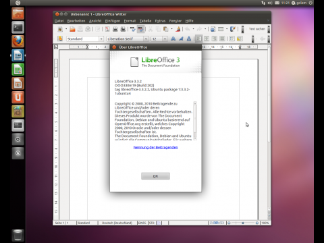Click the Cut scissors icon
This screenshot has height=243, width=324.
[151, 29]
